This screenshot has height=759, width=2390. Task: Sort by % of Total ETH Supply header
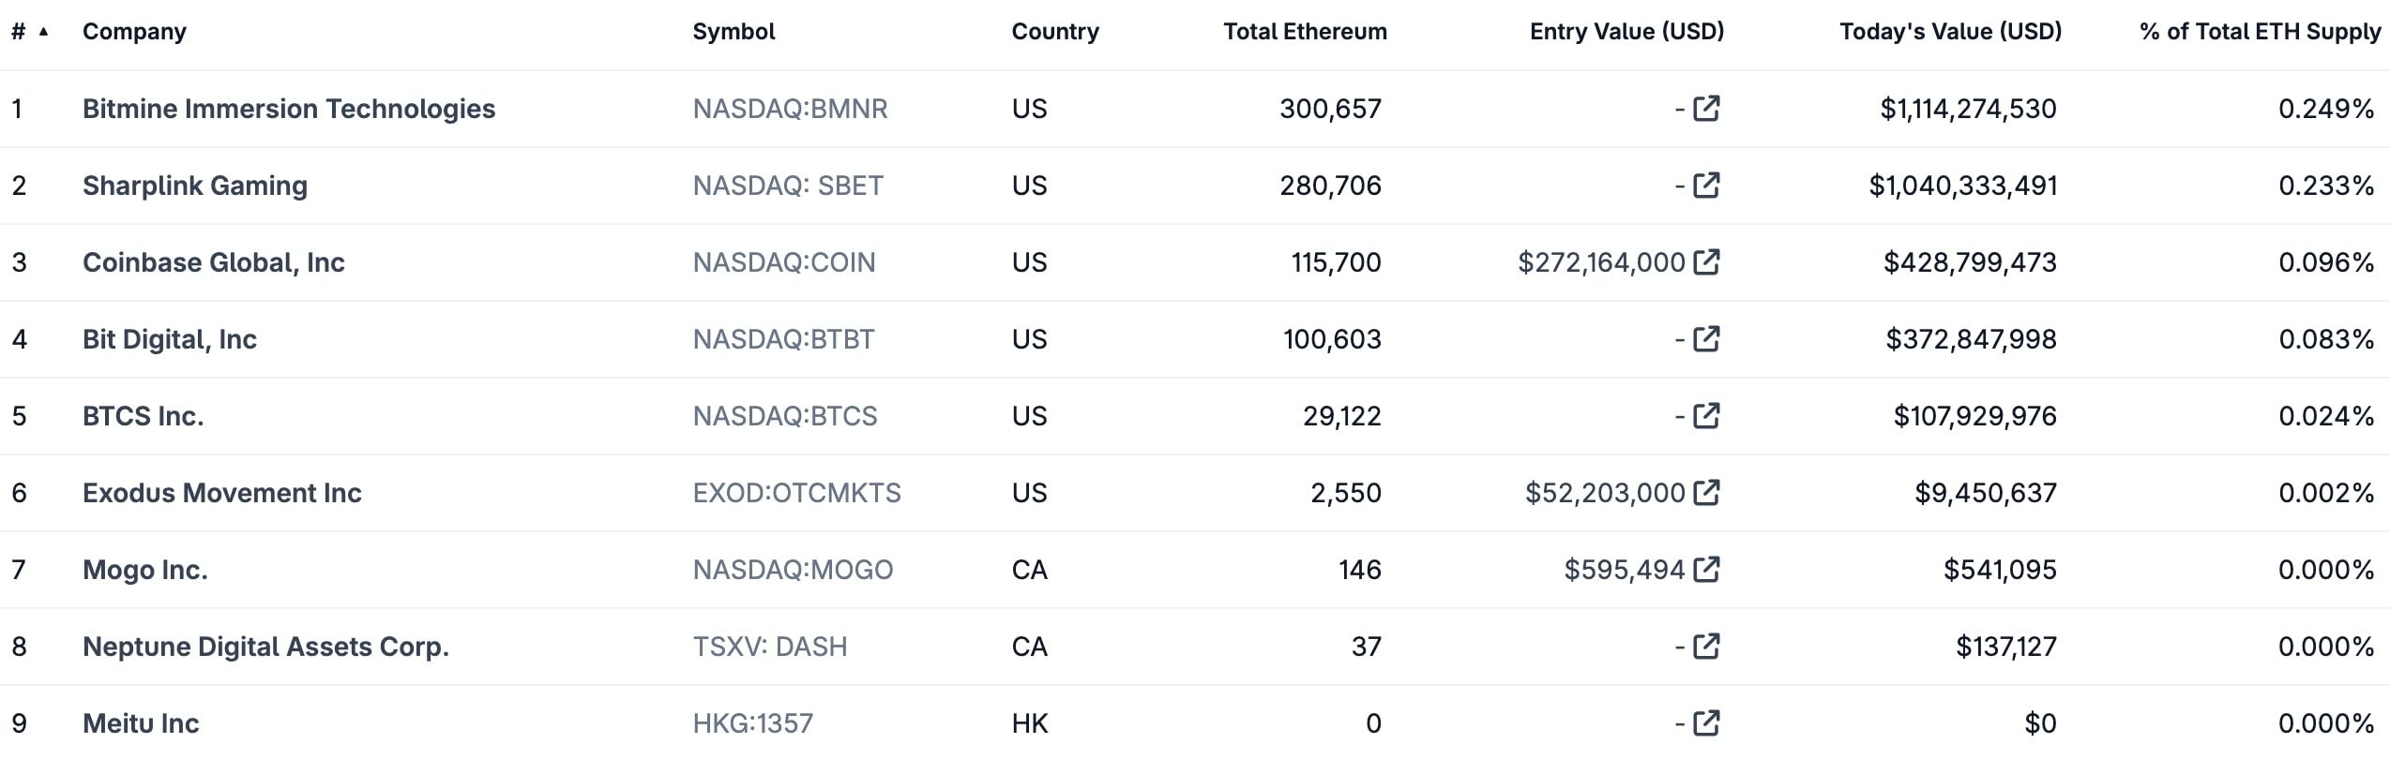[x=2260, y=32]
